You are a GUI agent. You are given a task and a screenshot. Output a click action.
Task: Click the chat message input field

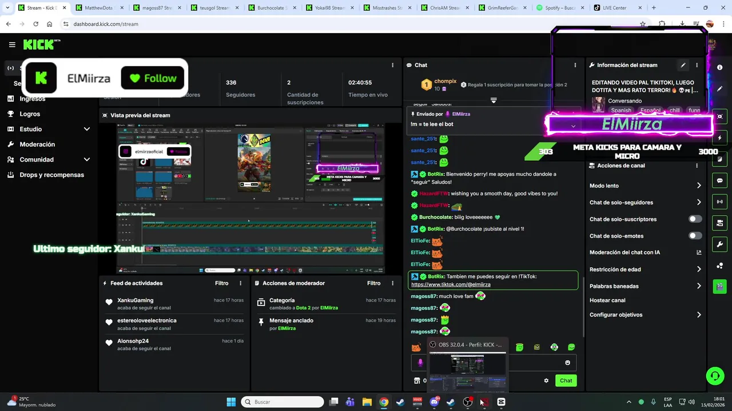pos(494,362)
